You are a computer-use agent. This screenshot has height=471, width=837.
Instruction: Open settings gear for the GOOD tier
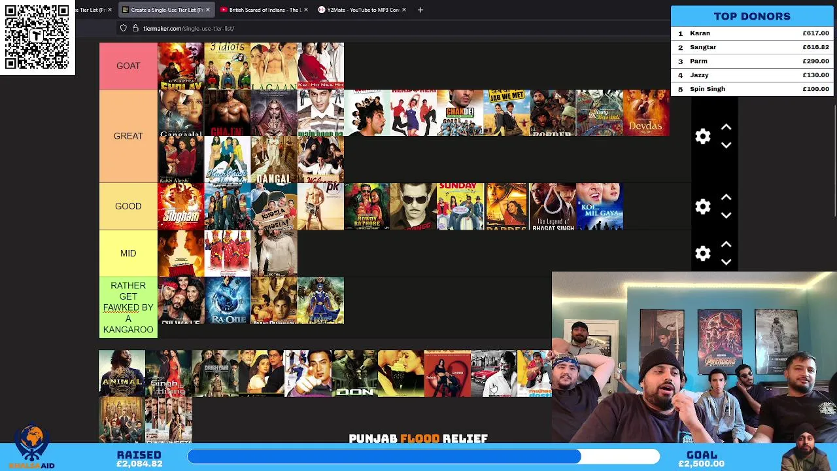[x=703, y=206]
